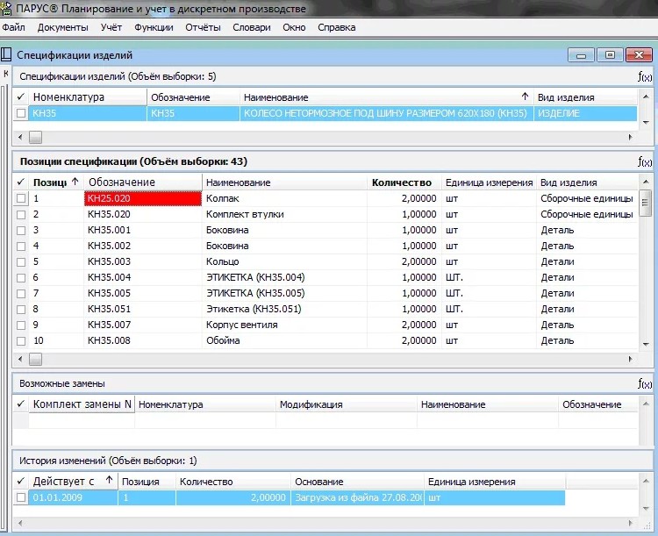Open the Словари menu

point(251,27)
